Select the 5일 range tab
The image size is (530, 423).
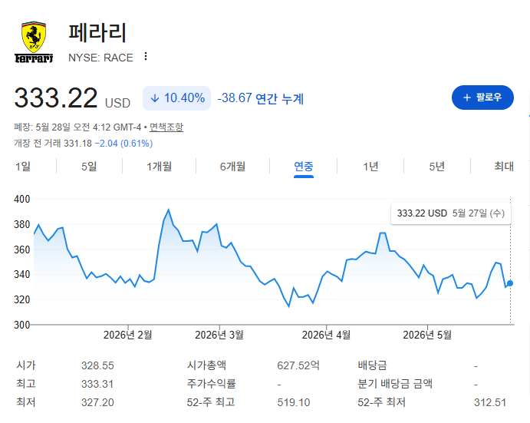(x=89, y=166)
